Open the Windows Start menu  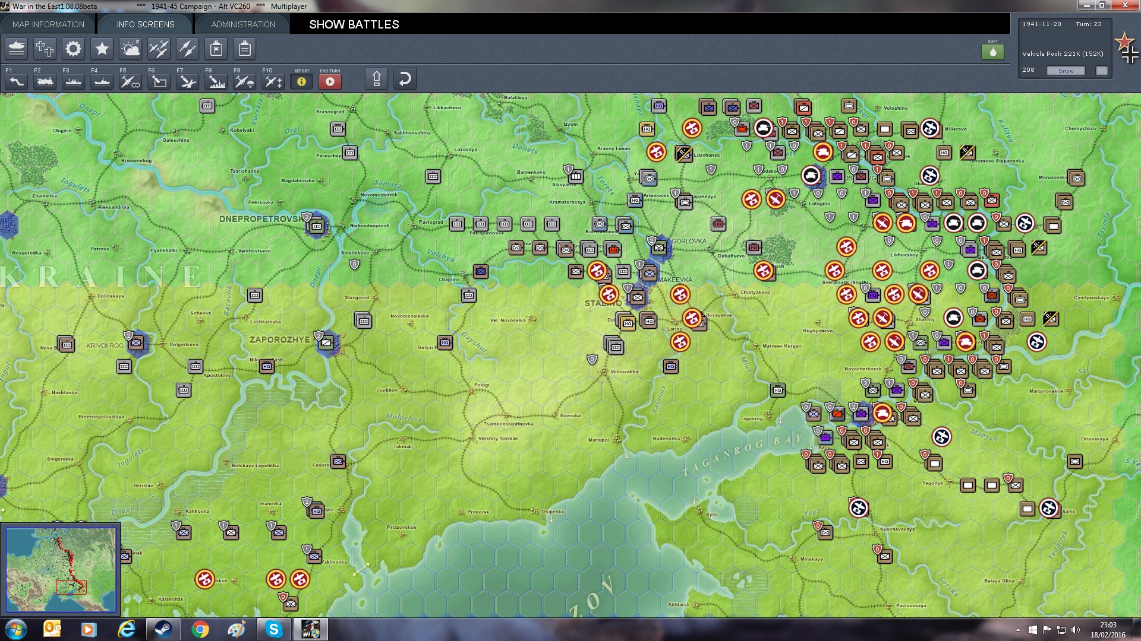click(x=15, y=629)
